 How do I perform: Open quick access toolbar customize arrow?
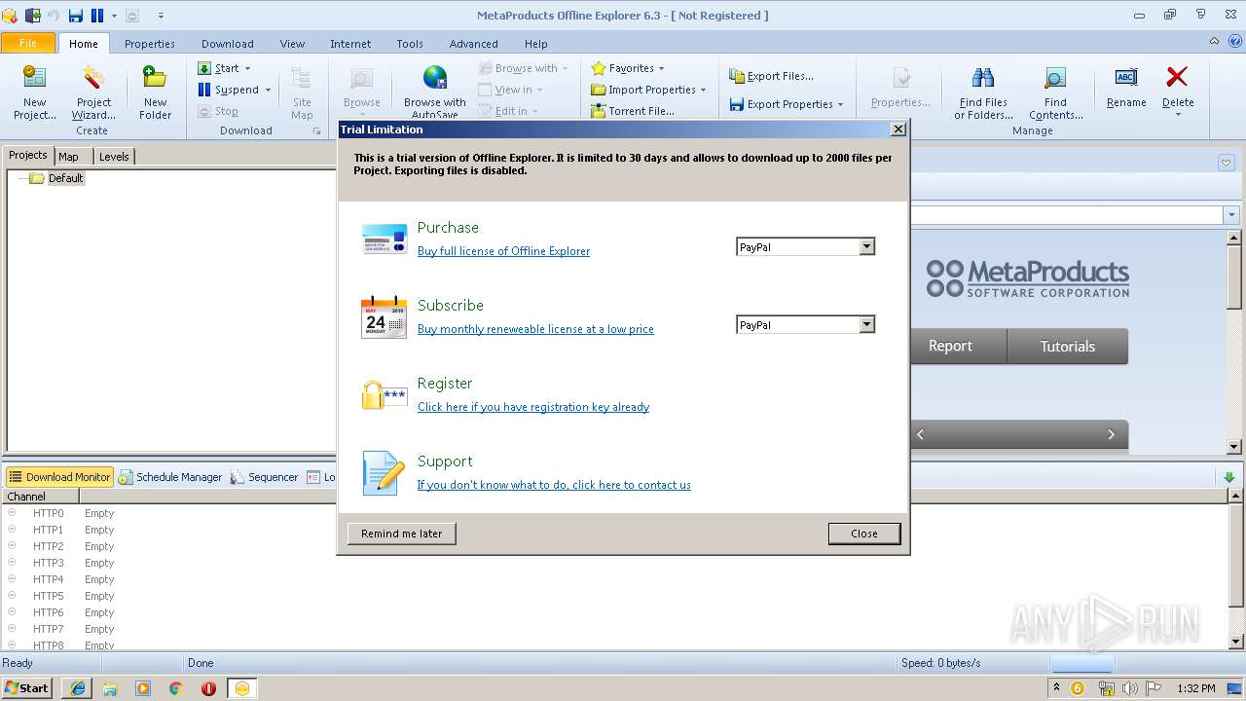161,16
